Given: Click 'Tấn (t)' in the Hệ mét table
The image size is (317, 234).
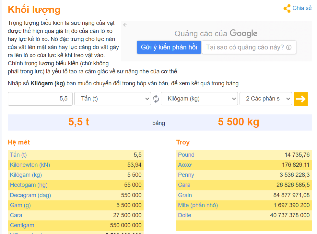Looking at the screenshot, I should [18, 155].
